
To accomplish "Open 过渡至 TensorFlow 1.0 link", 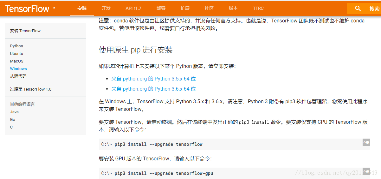I will pos(30,89).
